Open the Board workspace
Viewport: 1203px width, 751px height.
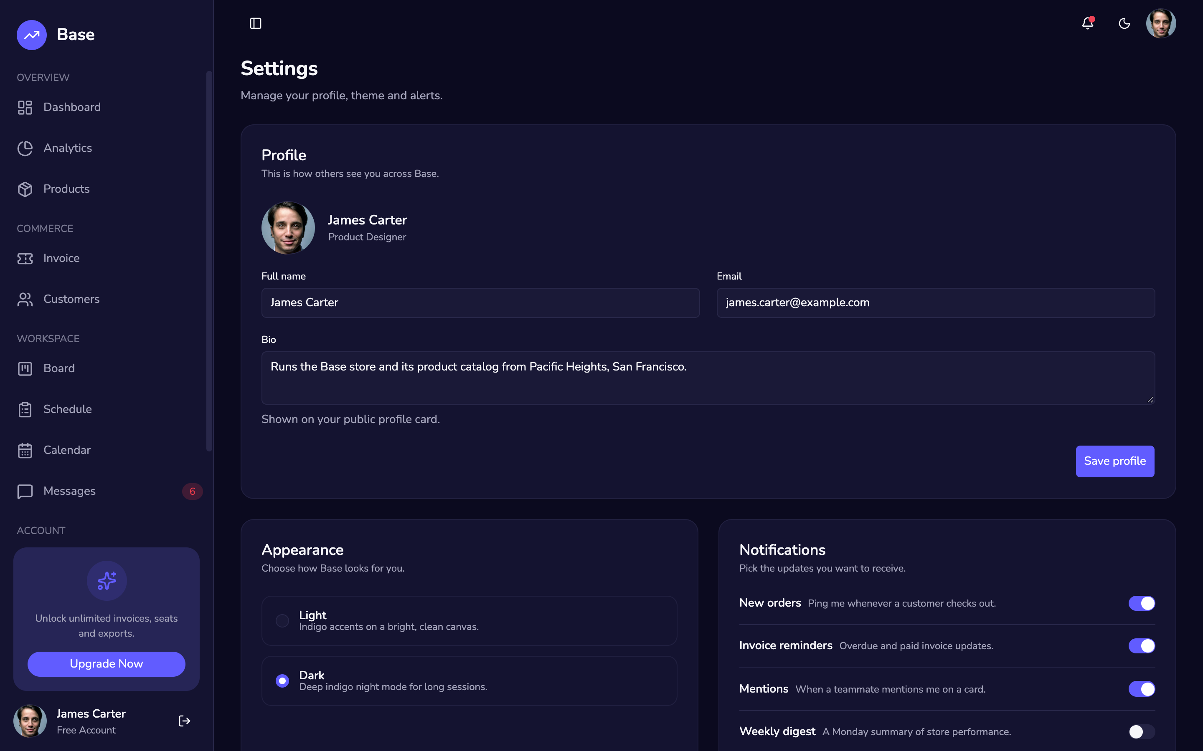coord(107,368)
